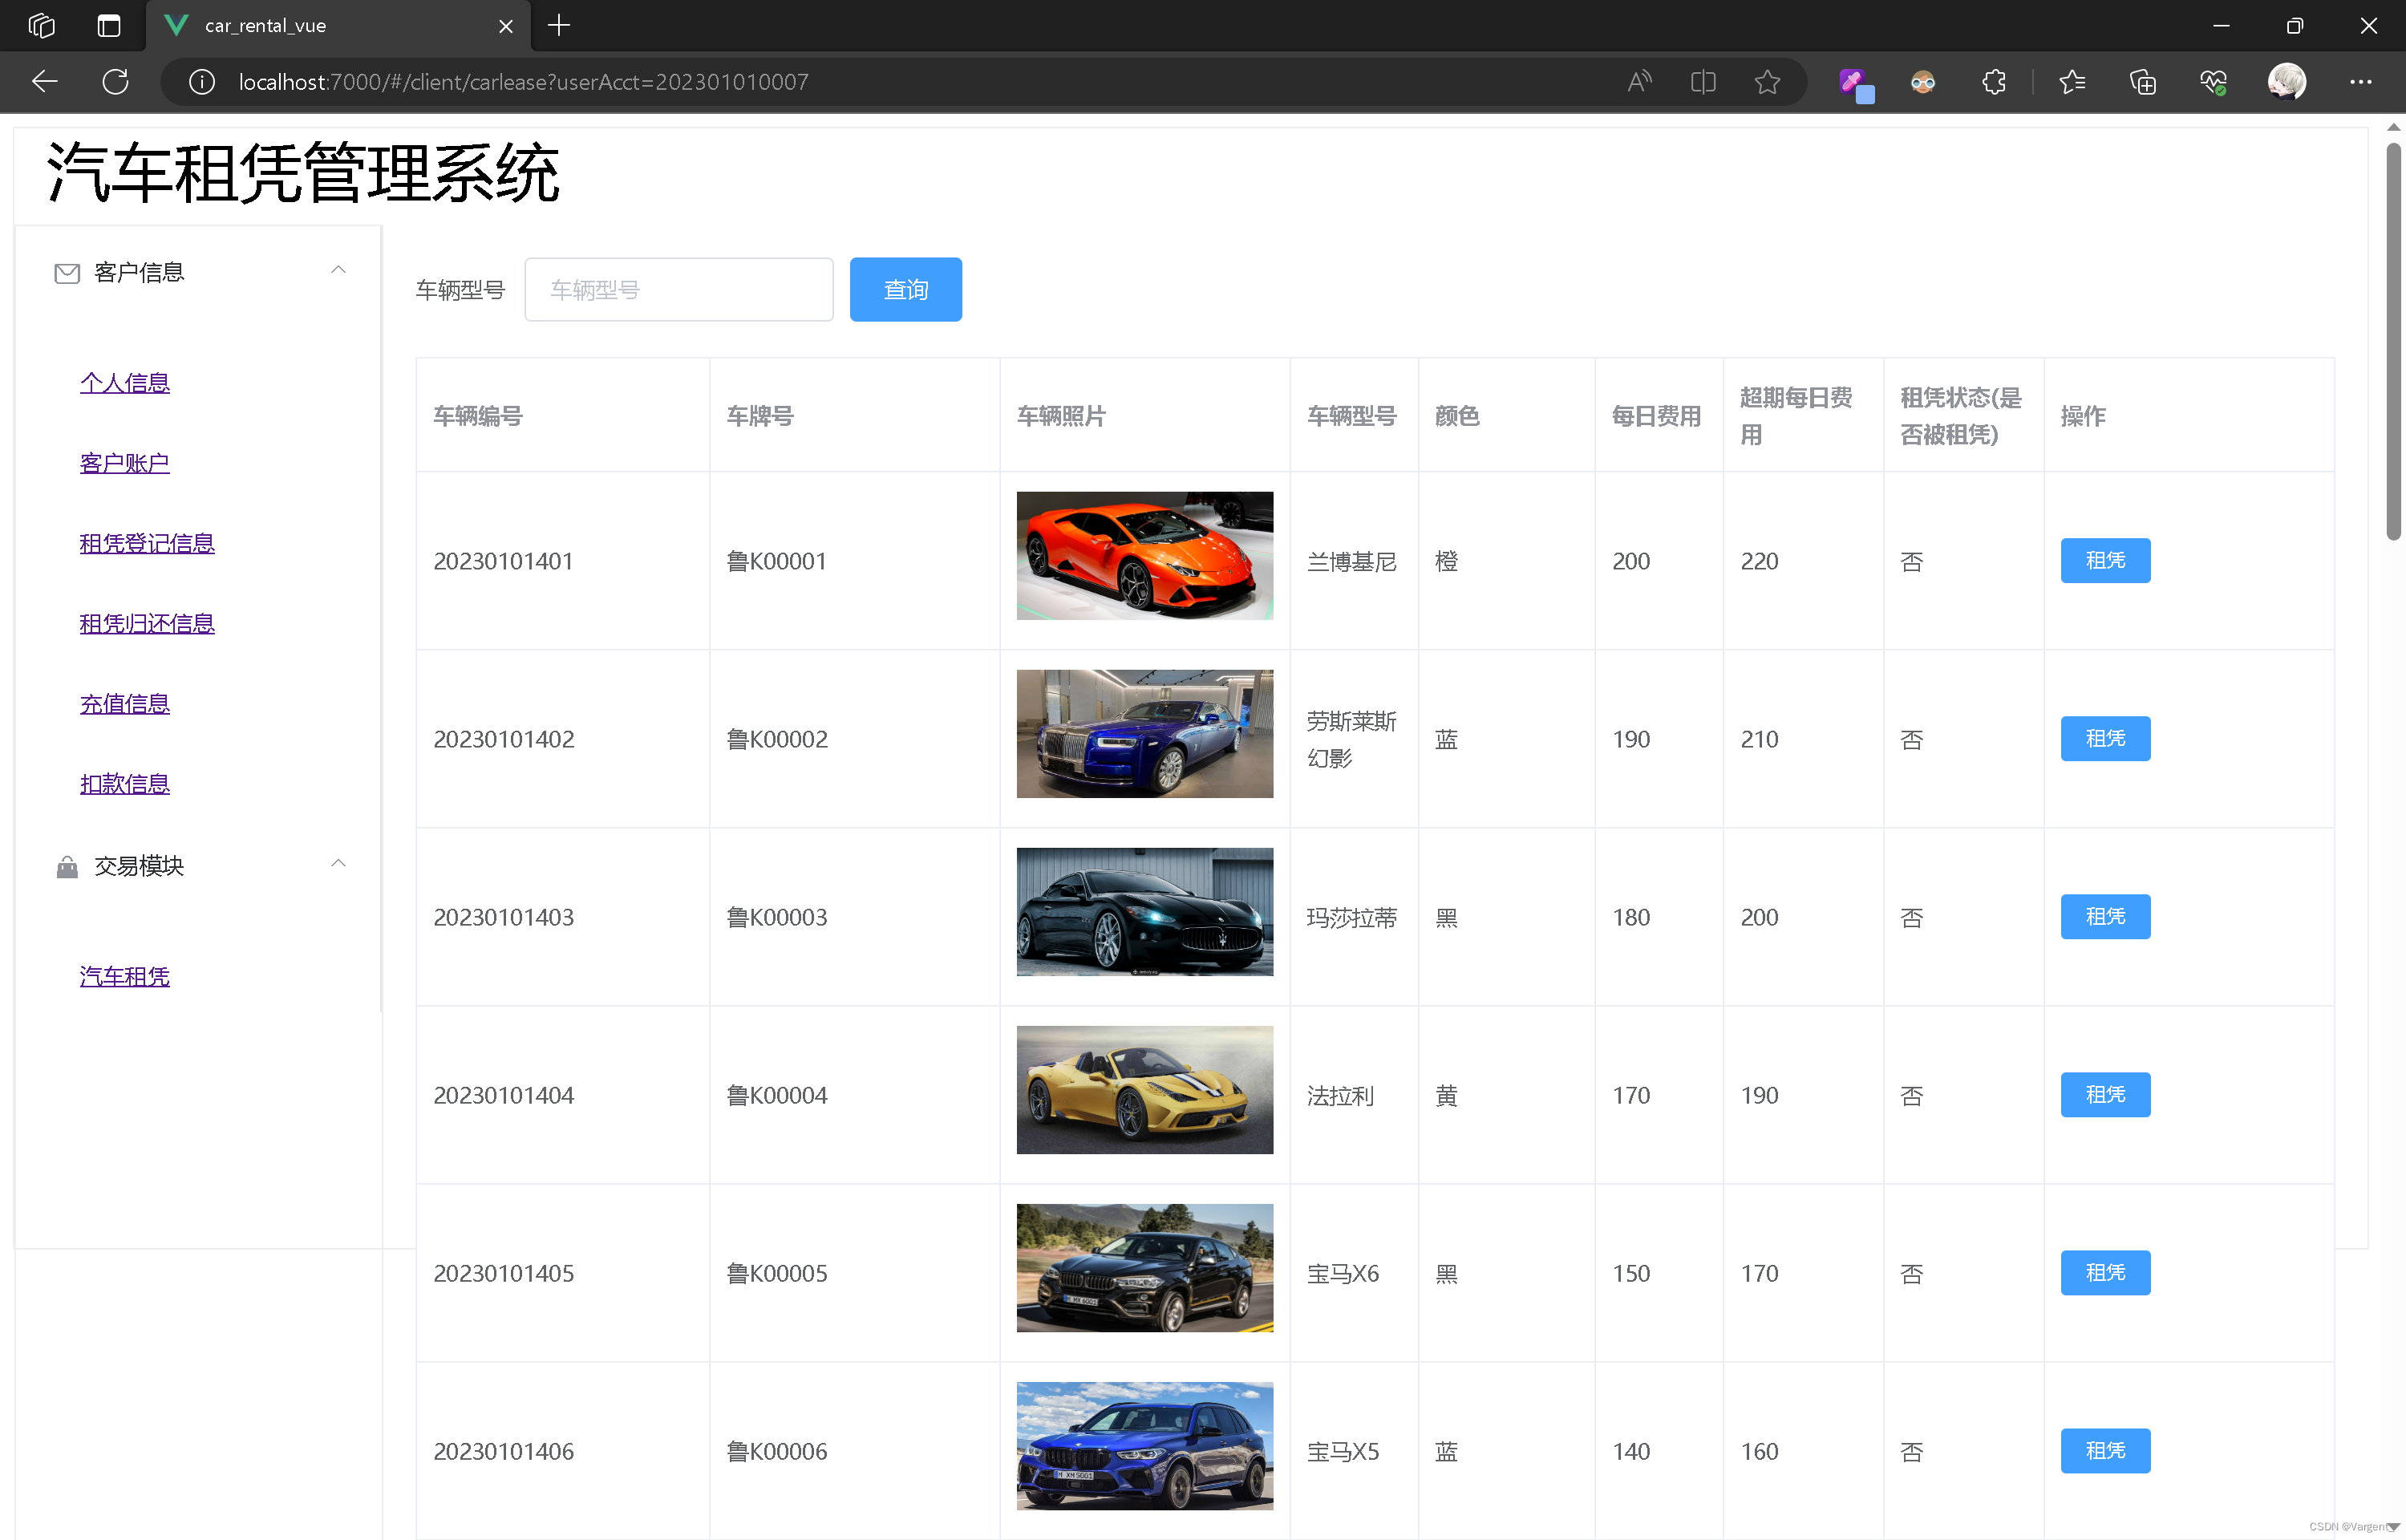
Task: Open the browser extensions puzzle icon
Action: 1993,82
